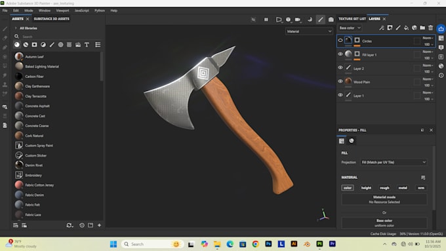Select the Smart materials asset filter icon
The height and width of the screenshot is (251, 446).
click(x=26, y=45)
